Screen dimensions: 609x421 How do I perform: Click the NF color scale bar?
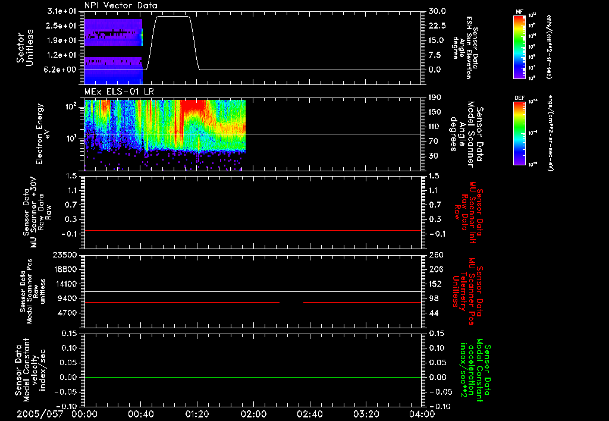[520, 46]
